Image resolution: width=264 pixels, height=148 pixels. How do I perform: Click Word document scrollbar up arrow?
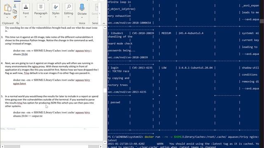click(105, 28)
